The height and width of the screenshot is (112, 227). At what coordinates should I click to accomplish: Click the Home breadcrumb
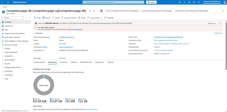(x=5, y=7)
